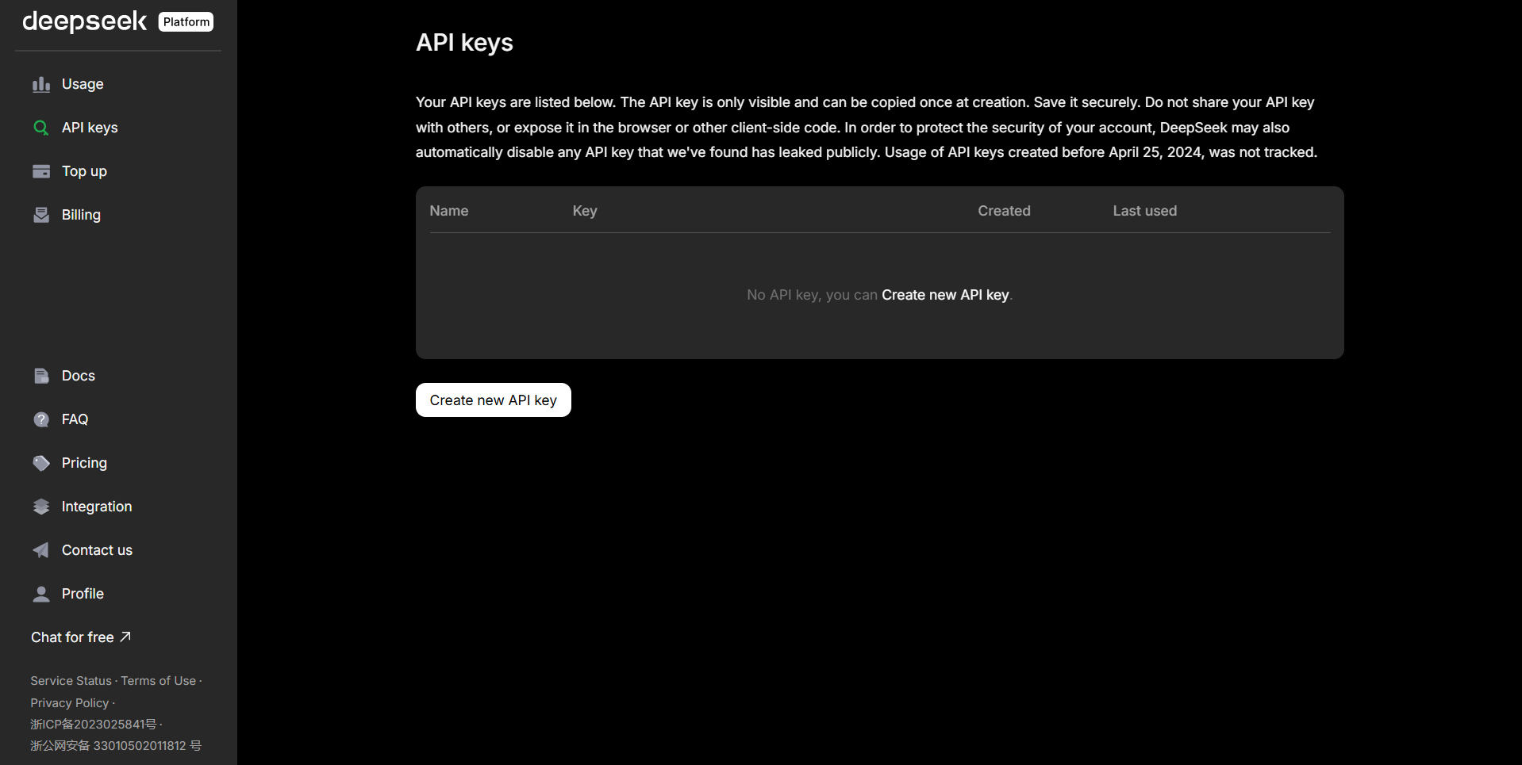The width and height of the screenshot is (1522, 765).
Task: Select the Pricing tag icon
Action: [41, 463]
